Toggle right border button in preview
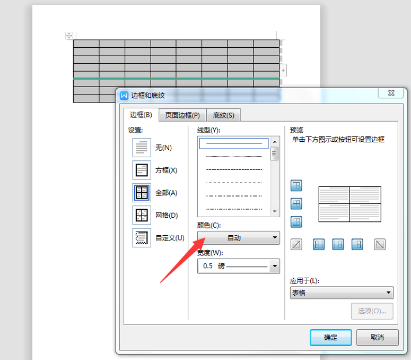Screen dimensions: 411x360 coord(357,244)
